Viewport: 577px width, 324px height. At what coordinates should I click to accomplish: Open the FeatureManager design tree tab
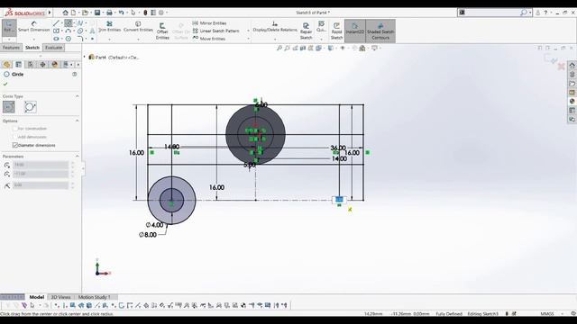(6, 65)
